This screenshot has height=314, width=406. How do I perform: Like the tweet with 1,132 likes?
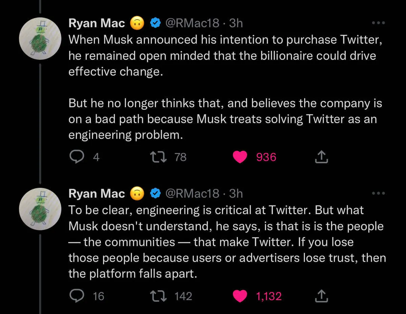(240, 296)
